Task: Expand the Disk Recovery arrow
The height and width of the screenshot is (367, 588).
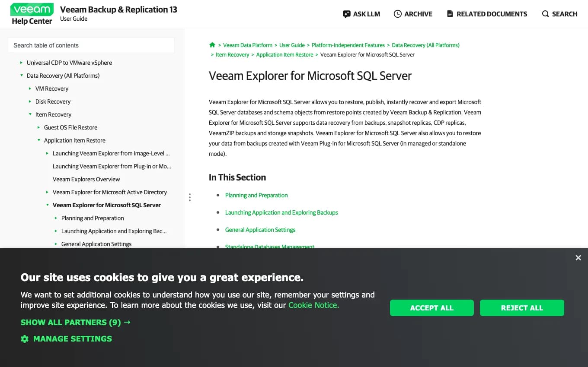Action: coord(30,101)
